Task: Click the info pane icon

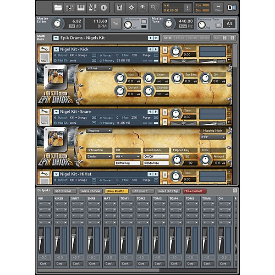Action: (104, 8)
